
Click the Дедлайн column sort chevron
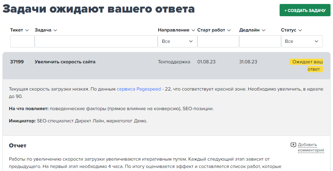click(x=263, y=30)
